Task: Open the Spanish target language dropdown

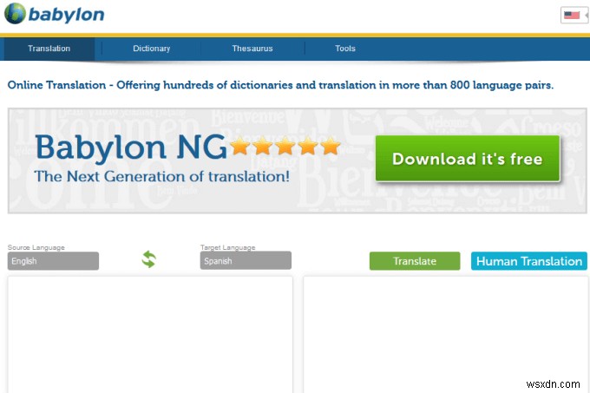Action: pyautogui.click(x=246, y=260)
